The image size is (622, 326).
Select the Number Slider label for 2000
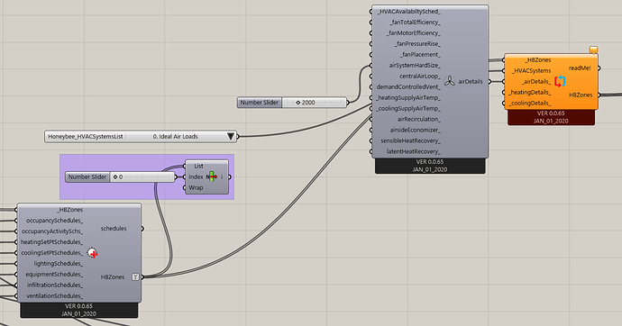point(260,103)
